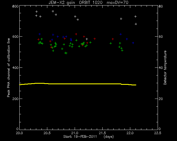This screenshot has width=177, height=141.
Task: Click the Start: 19-FEB-2011 label
Action: [80, 137]
